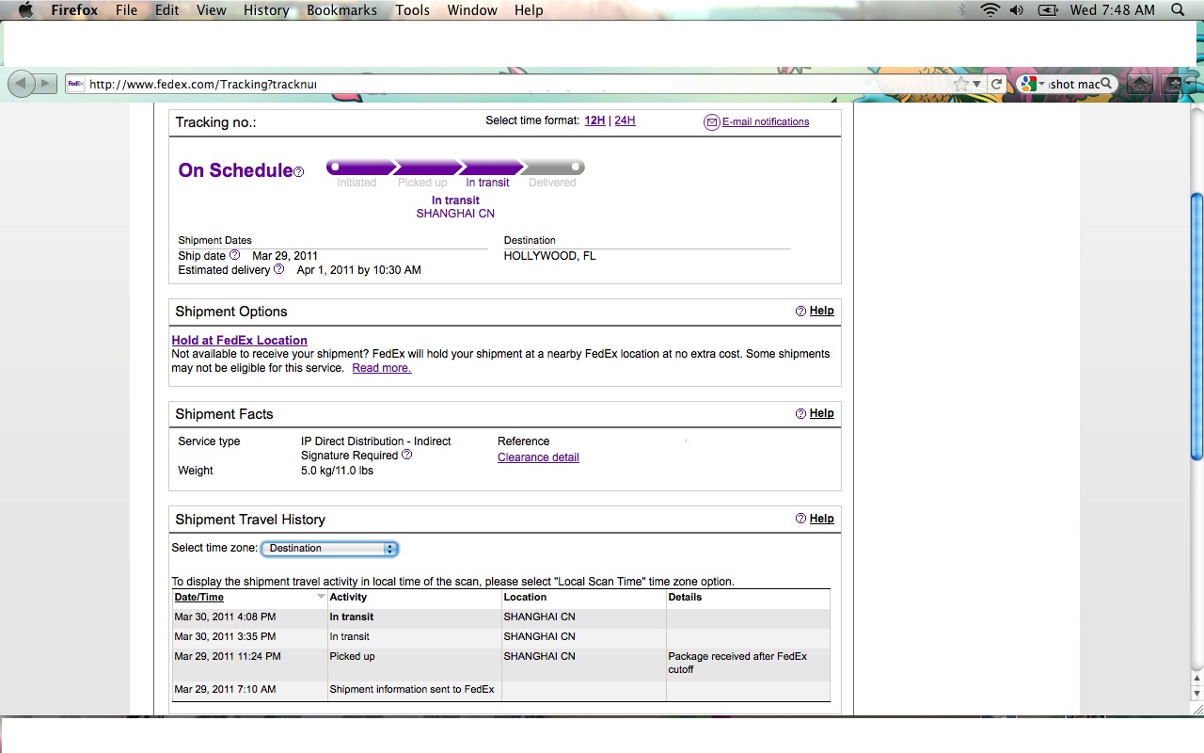
Task: Click the help icon beside Estimated delivery
Action: 278,269
